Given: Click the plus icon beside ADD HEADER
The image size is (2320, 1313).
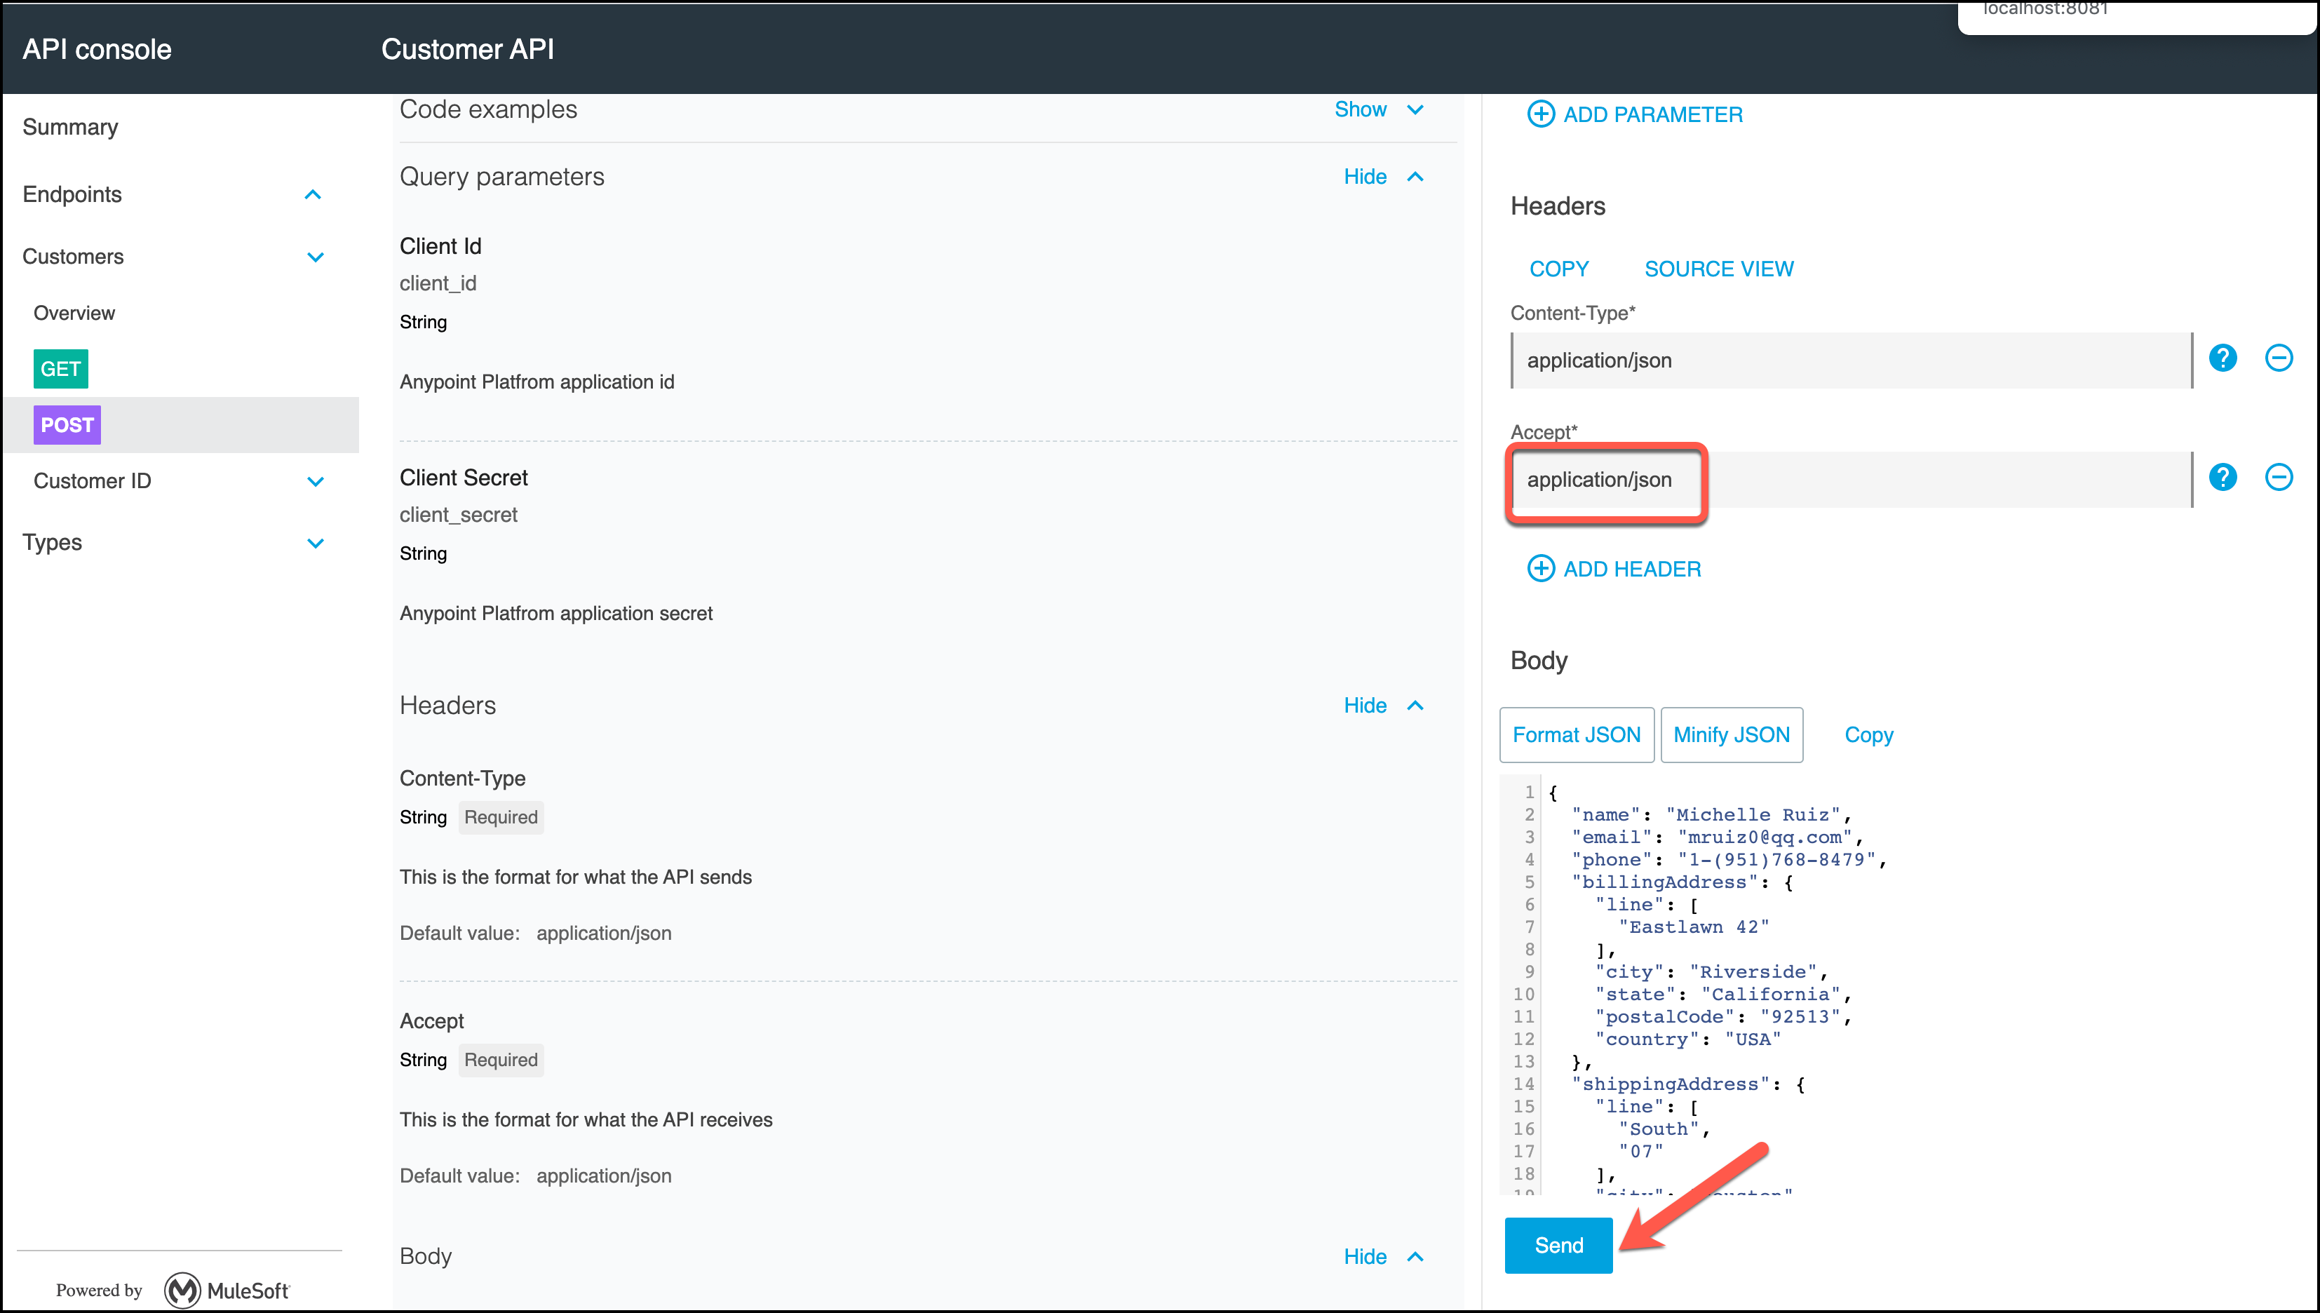Looking at the screenshot, I should pos(1540,569).
